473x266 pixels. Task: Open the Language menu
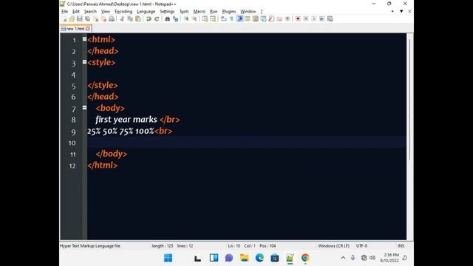click(146, 12)
